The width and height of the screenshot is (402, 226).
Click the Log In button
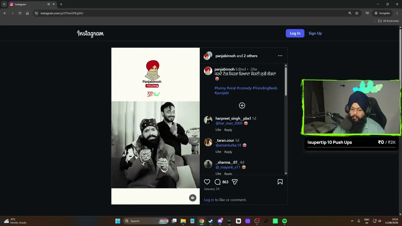coord(295,33)
